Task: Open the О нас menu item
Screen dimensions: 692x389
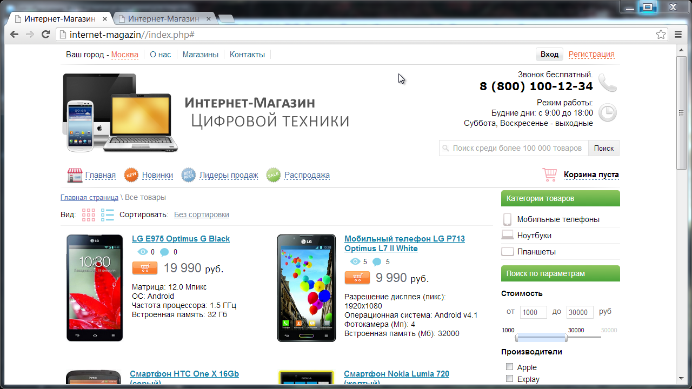Action: [161, 55]
